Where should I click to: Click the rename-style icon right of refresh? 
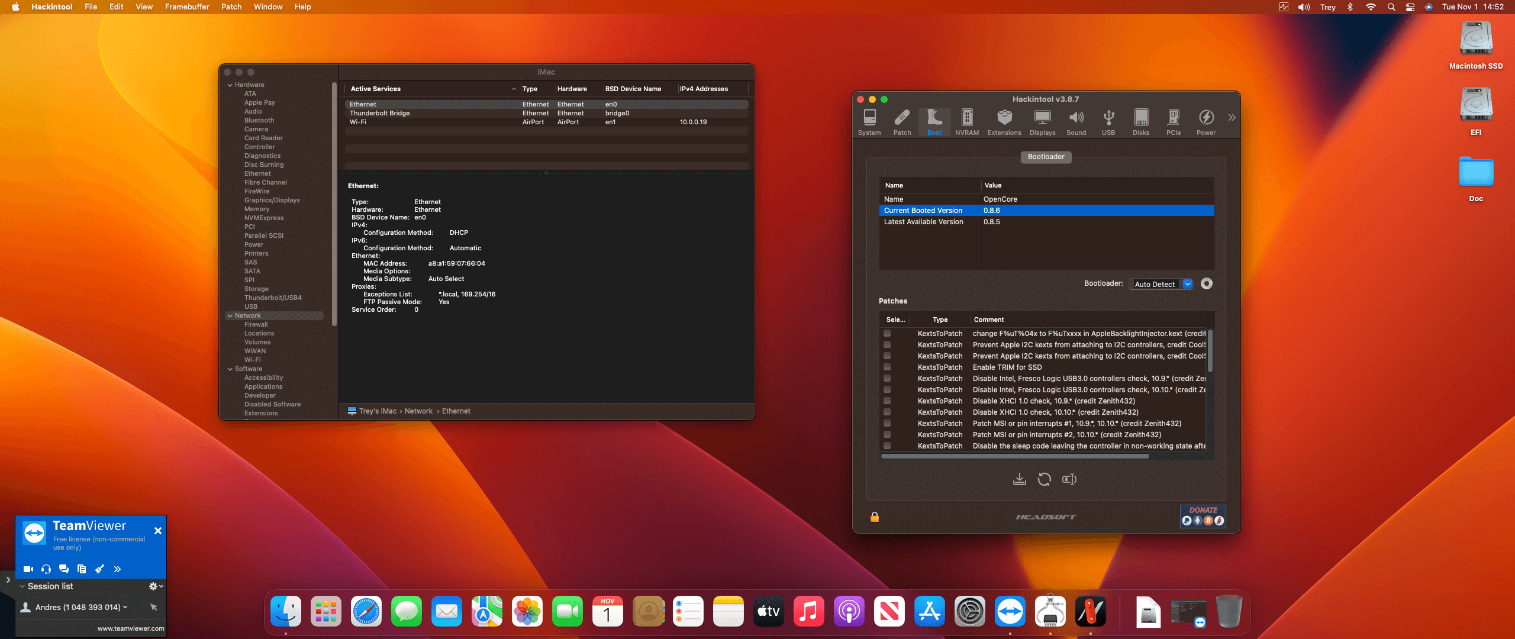pos(1069,479)
